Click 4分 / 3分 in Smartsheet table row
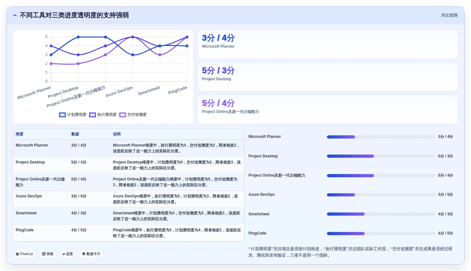 tap(79, 213)
